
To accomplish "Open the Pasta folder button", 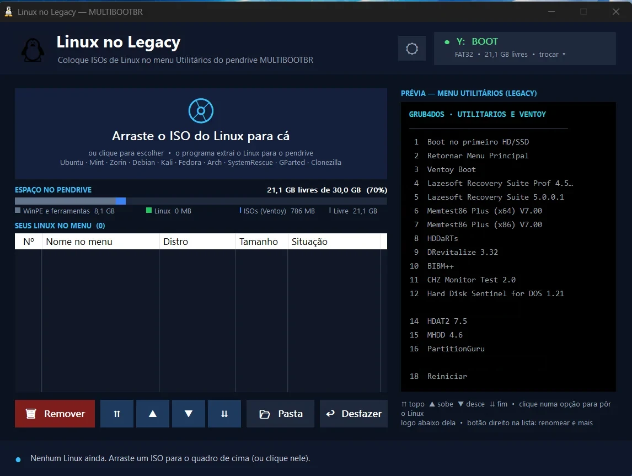I will pos(281,414).
